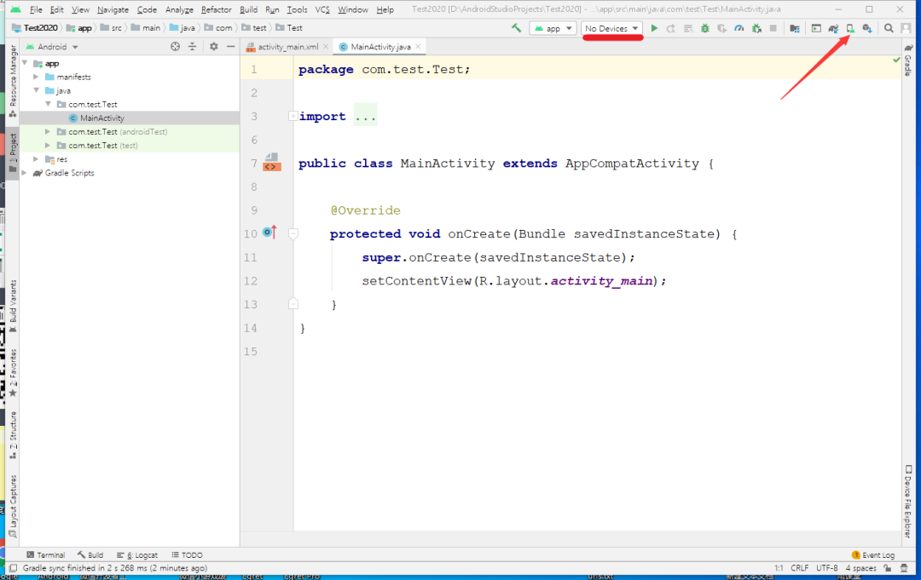921x580 pixels.
Task: Run the app with green play button
Action: [x=654, y=28]
